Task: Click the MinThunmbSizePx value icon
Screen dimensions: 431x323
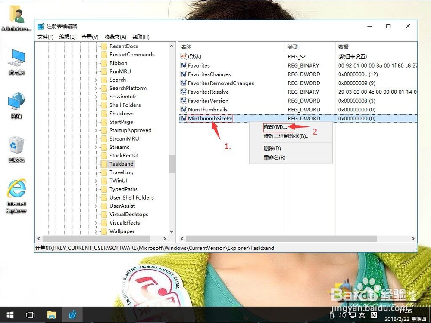Action: pyautogui.click(x=183, y=118)
